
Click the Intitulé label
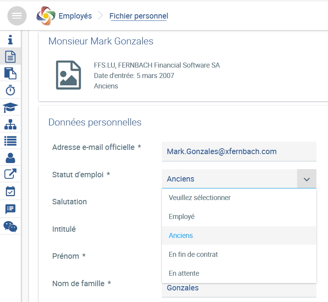click(x=64, y=229)
